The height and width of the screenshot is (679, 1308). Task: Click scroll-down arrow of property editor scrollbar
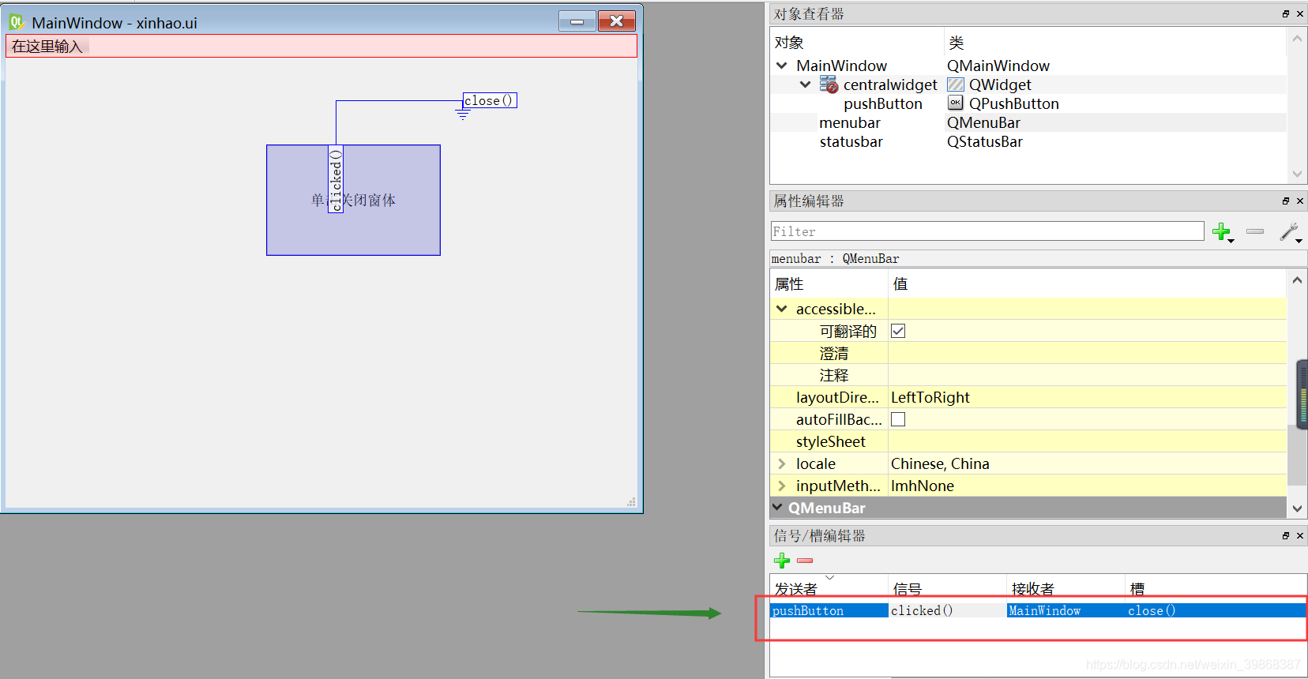click(x=1297, y=509)
